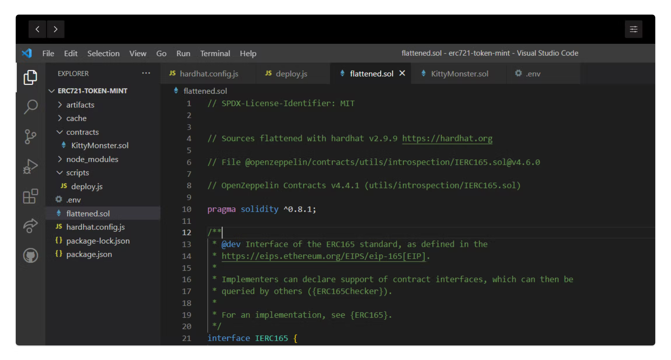This screenshot has height=360, width=671.
Task: Close the flattened.sol tab
Action: [x=402, y=73]
